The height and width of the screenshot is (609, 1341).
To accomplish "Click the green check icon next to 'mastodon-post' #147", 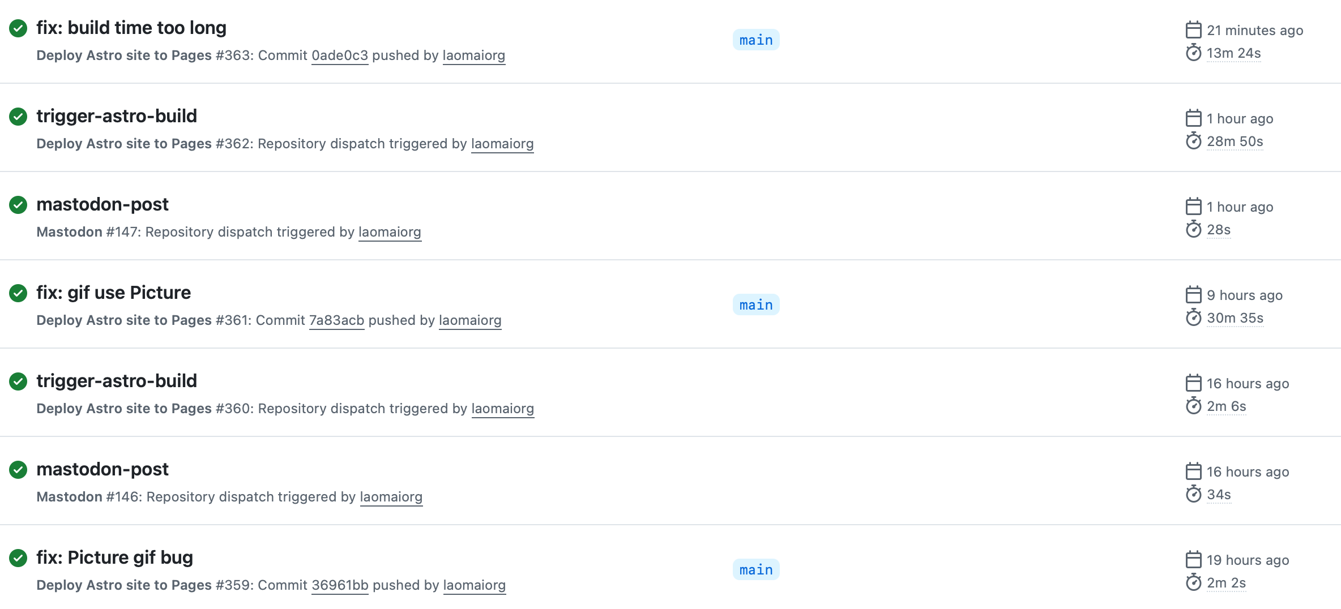I will [19, 205].
